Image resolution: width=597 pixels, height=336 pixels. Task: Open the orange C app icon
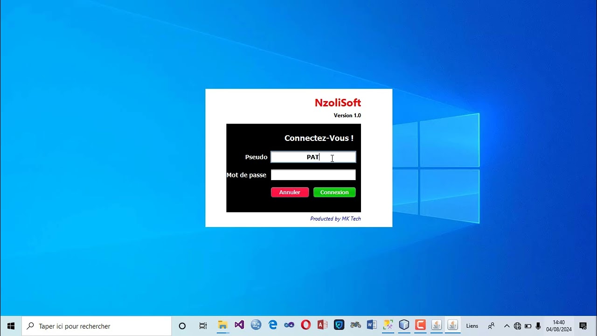420,325
